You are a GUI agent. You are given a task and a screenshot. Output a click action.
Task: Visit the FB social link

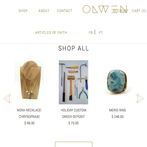point(91,33)
